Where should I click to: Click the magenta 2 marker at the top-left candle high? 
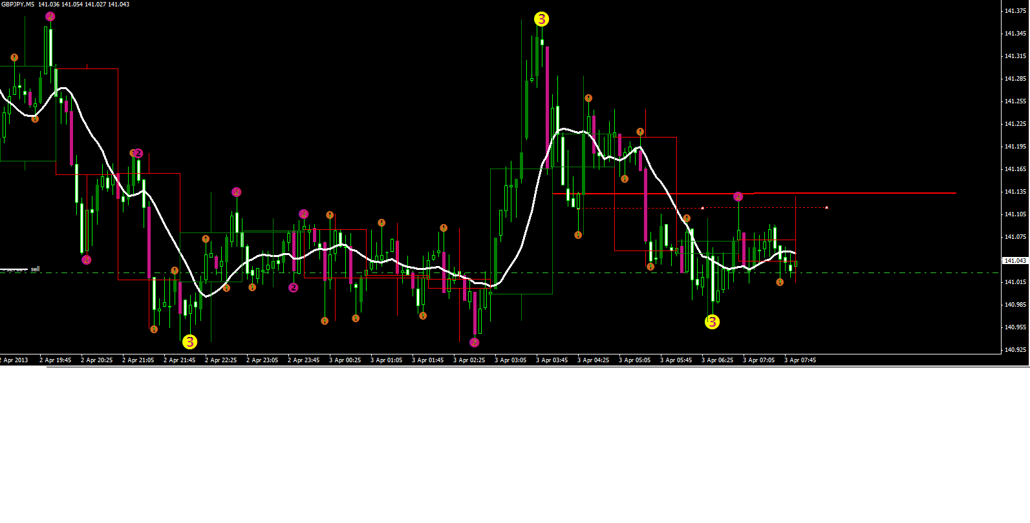(x=50, y=17)
